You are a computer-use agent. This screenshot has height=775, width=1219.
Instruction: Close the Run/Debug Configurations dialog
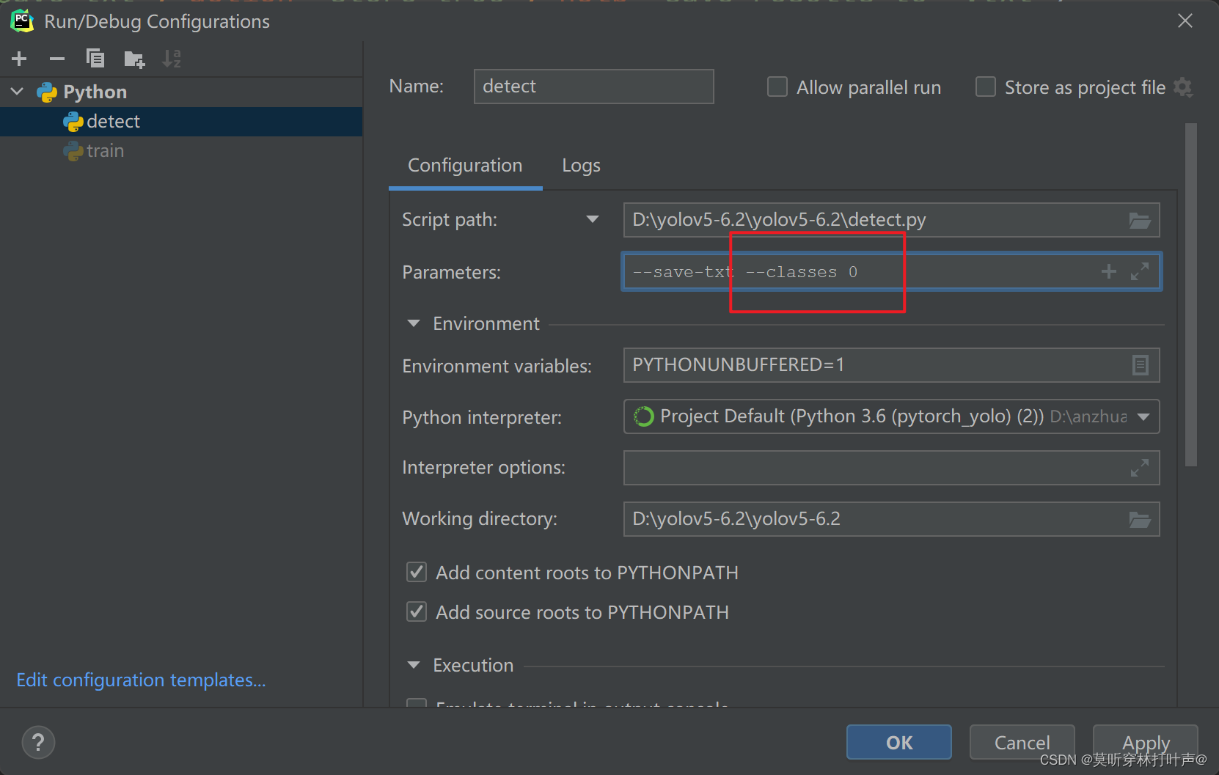(1185, 21)
